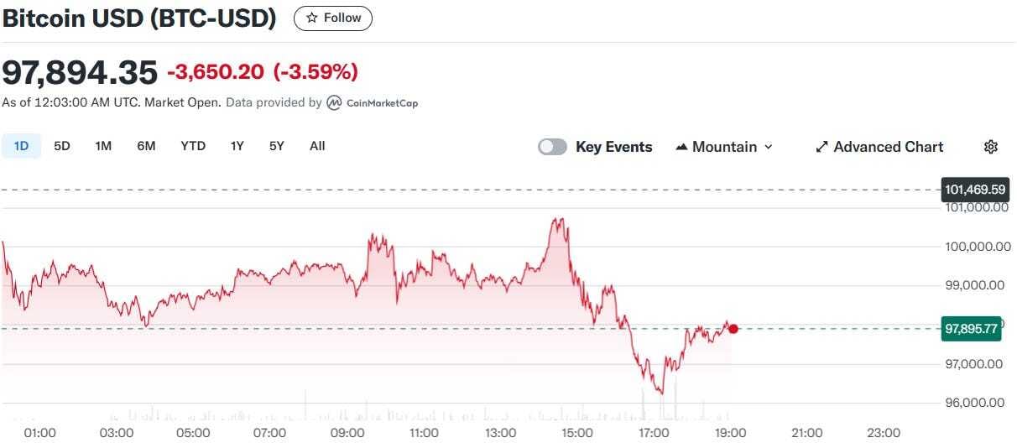The width and height of the screenshot is (1017, 448).
Task: Follow Bitcoin USD with the Follow button
Action: click(x=333, y=18)
